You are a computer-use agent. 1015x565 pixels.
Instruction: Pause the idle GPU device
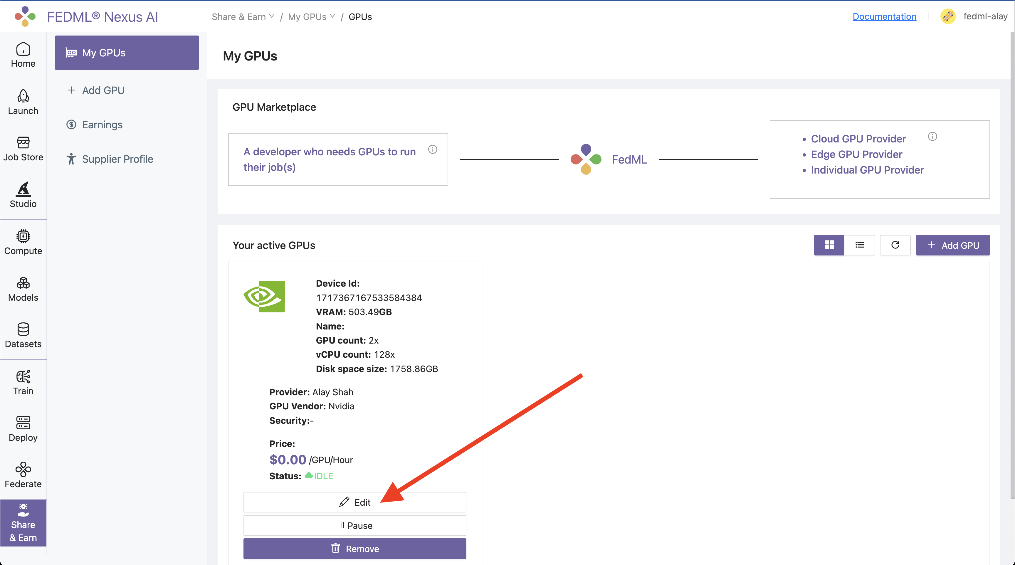tap(354, 525)
